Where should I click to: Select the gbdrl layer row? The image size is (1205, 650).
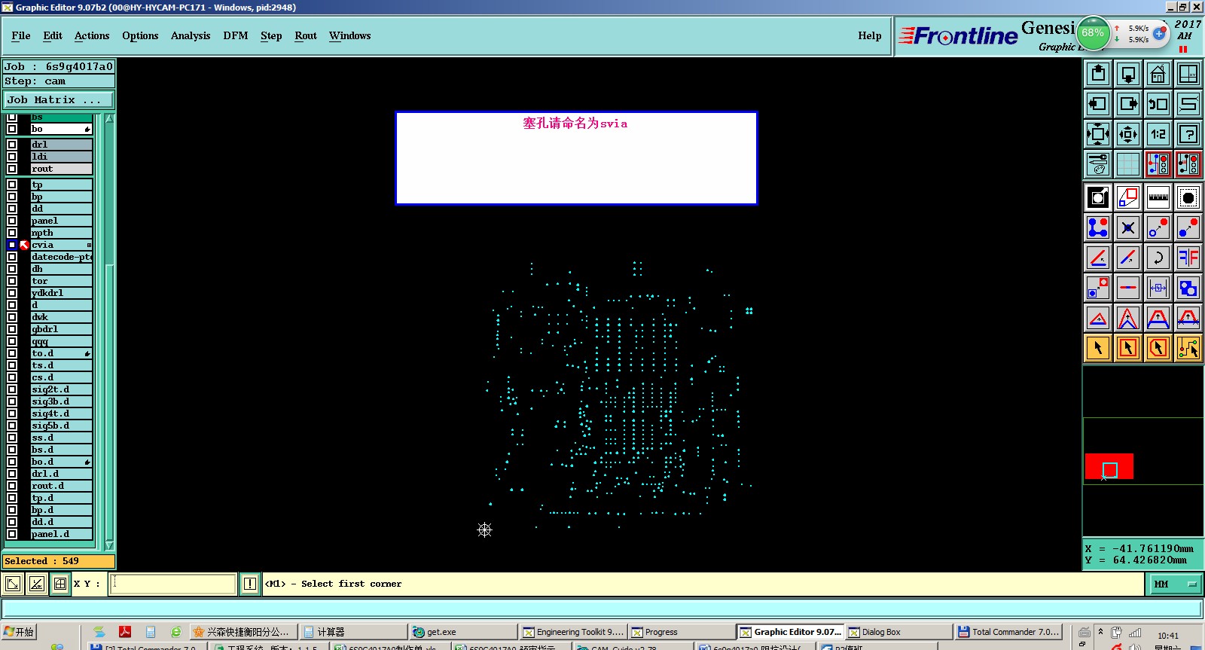[61, 329]
